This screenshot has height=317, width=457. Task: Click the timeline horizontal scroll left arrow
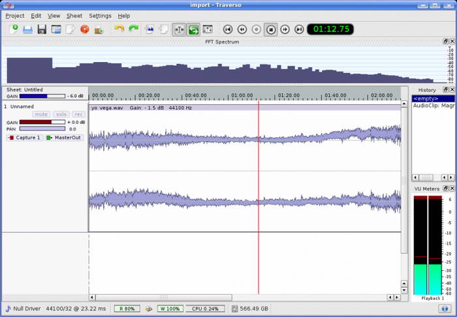point(92,297)
